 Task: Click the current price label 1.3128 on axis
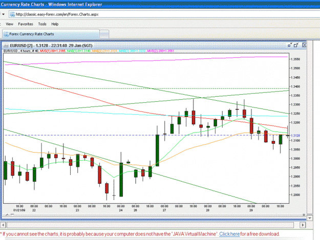[295, 136]
